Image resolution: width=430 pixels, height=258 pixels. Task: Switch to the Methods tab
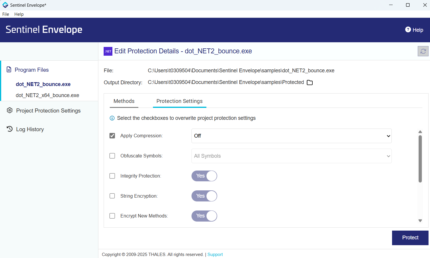124,101
